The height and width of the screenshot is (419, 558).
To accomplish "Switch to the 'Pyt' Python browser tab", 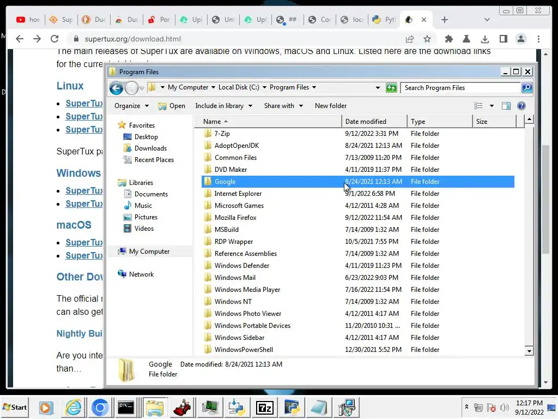I will (384, 20).
